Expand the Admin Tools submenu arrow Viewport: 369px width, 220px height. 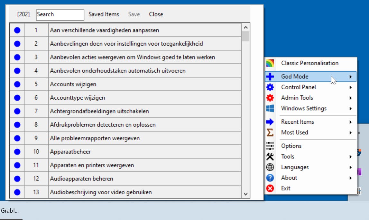[x=351, y=98]
